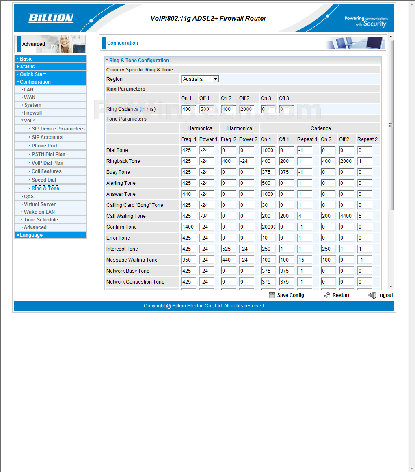Open SIP Device Parameters page

click(x=58, y=128)
